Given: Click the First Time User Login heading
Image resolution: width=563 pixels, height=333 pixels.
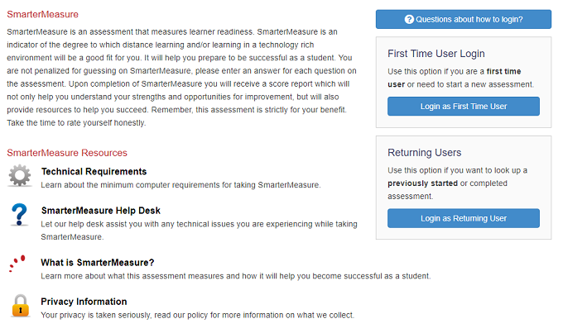Looking at the screenshot, I should [x=435, y=54].
